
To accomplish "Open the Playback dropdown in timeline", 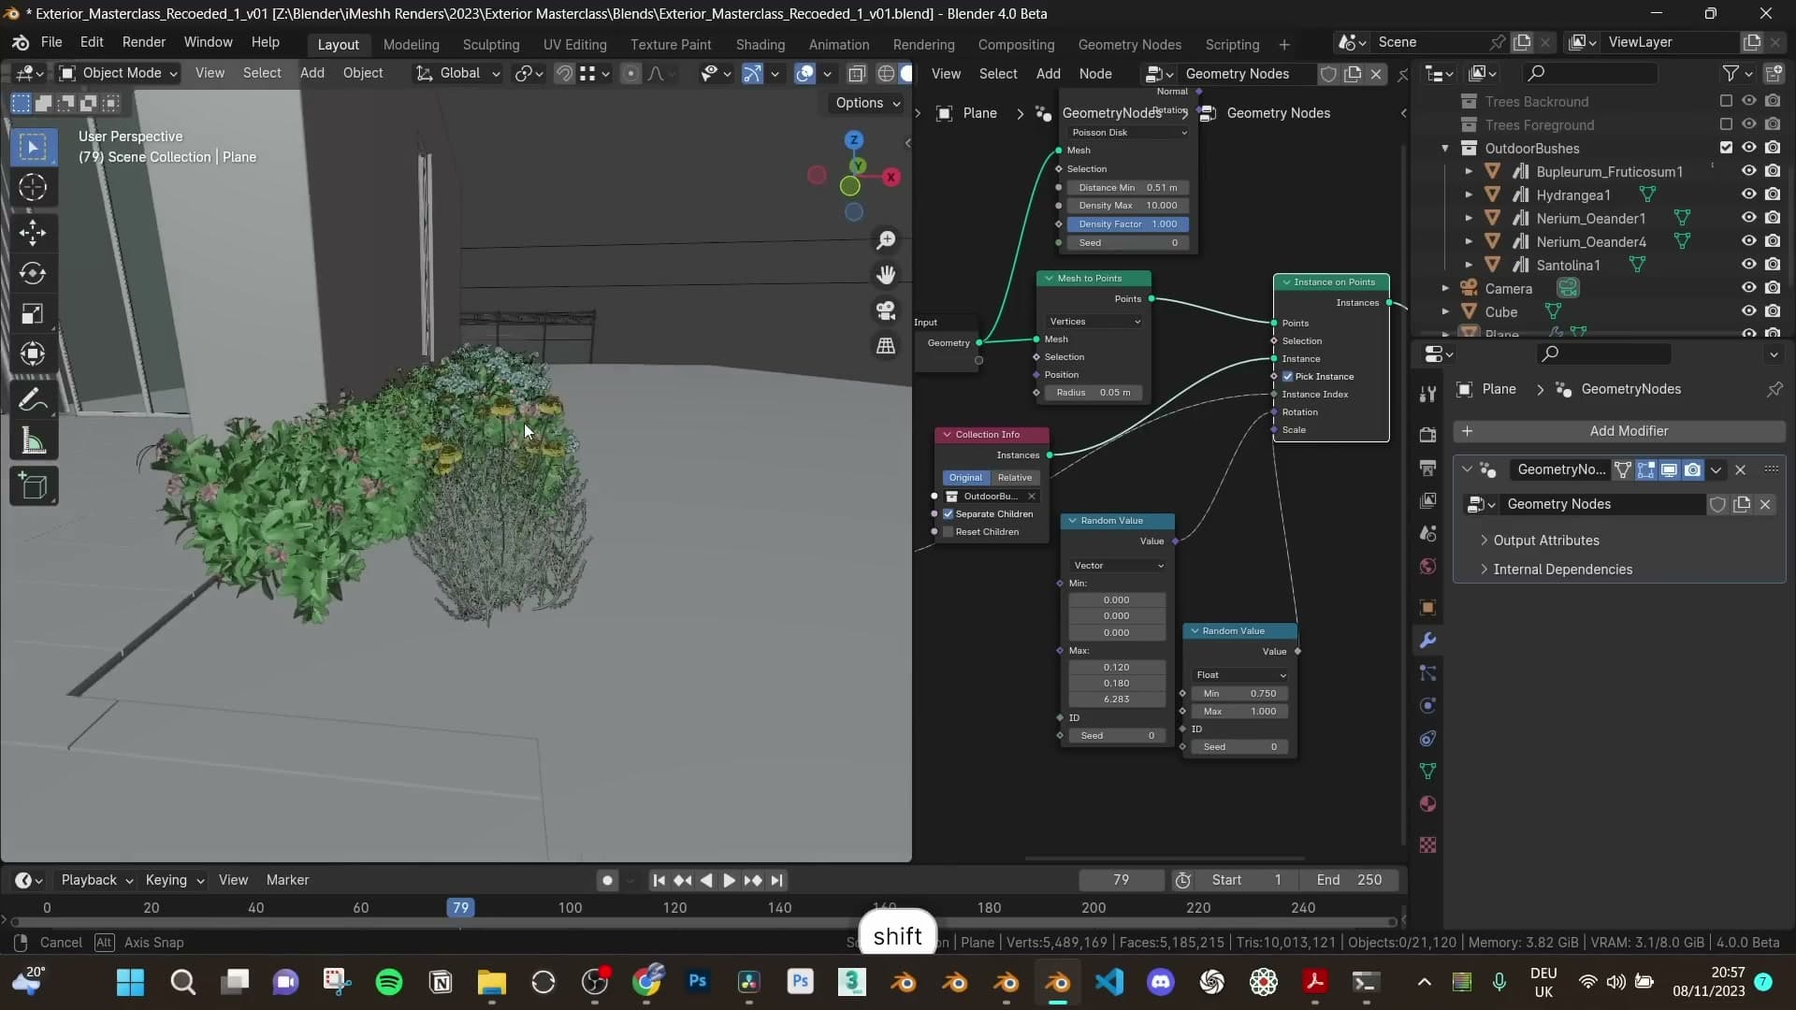I will pos(97,880).
